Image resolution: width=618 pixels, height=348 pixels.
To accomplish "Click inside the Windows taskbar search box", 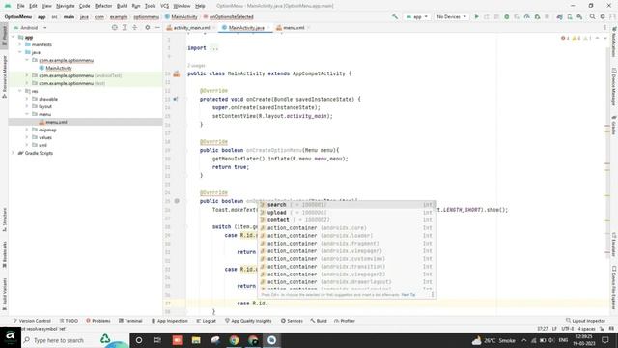I will (75, 340).
